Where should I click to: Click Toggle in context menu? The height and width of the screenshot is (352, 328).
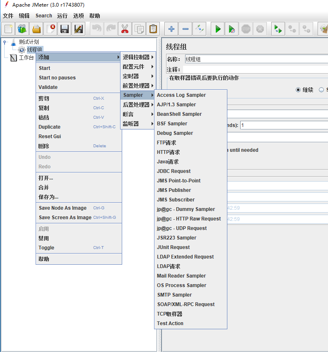79,248
